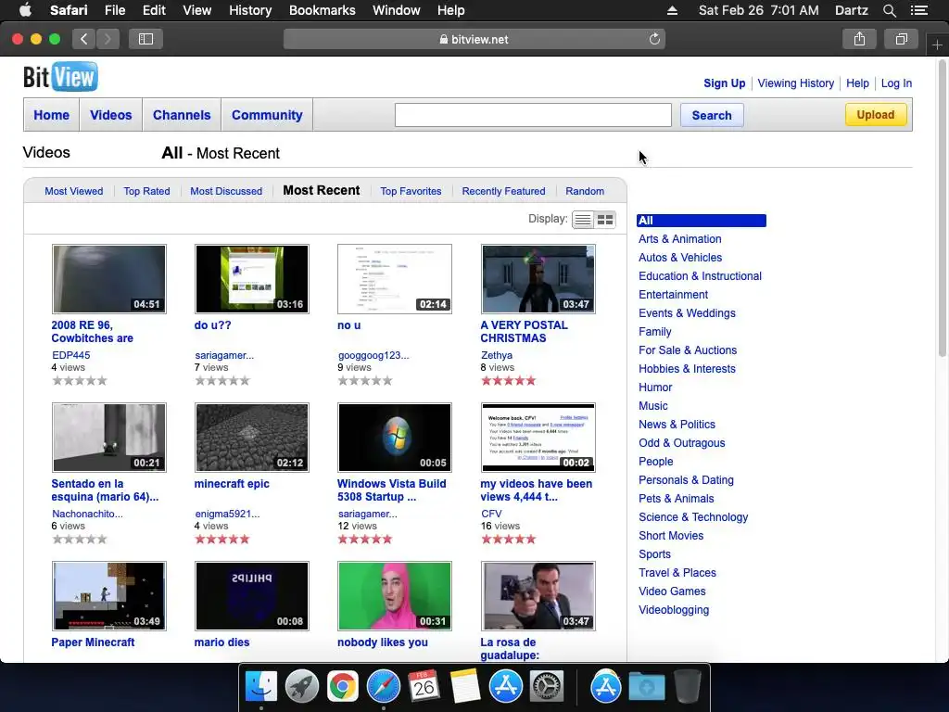The height and width of the screenshot is (712, 949).
Task: Open the 'do u??' video title
Action: (x=212, y=325)
